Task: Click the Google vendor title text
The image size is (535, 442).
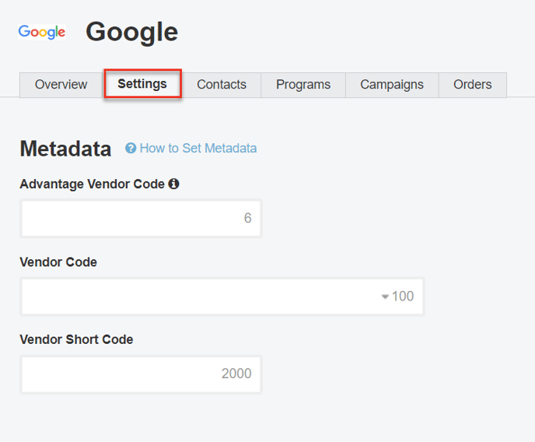Action: coord(131,32)
